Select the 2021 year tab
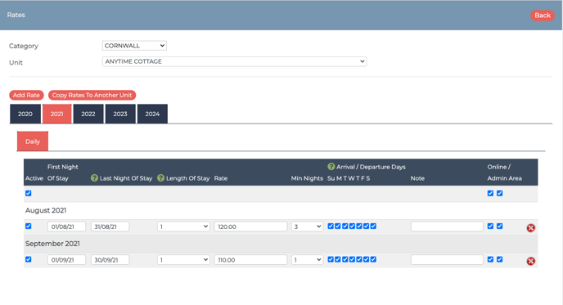 pos(56,114)
